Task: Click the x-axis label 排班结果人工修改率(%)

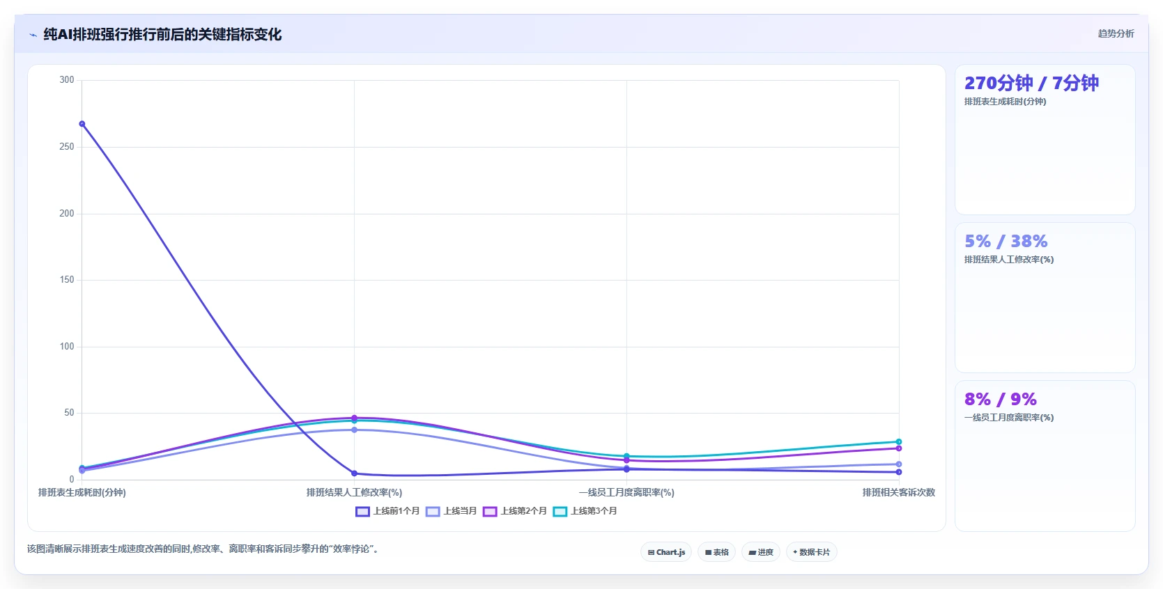Action: [x=354, y=492]
